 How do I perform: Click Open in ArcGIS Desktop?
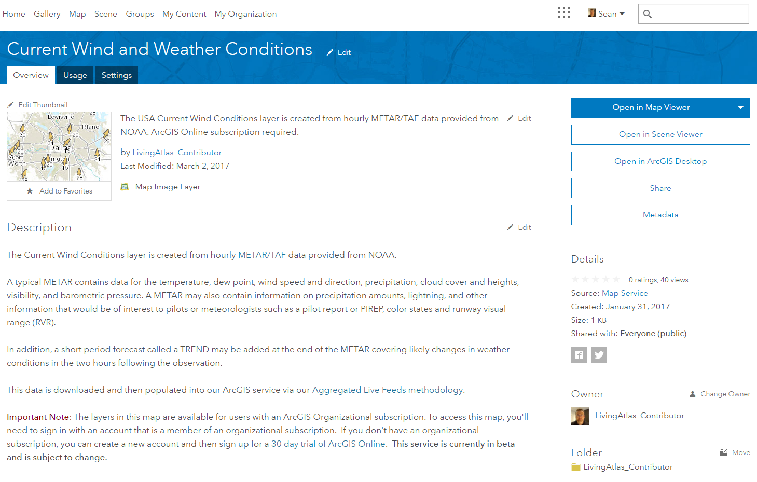pos(660,161)
